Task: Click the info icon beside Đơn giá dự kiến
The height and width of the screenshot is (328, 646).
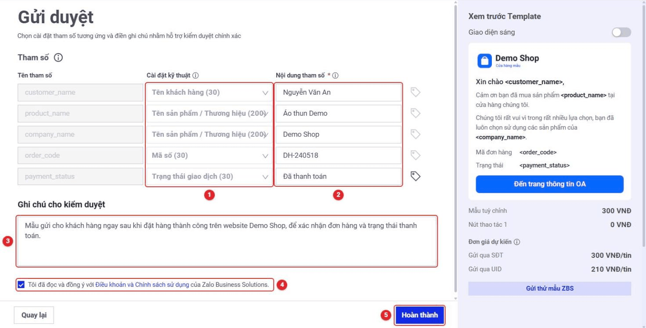Action: (x=517, y=242)
